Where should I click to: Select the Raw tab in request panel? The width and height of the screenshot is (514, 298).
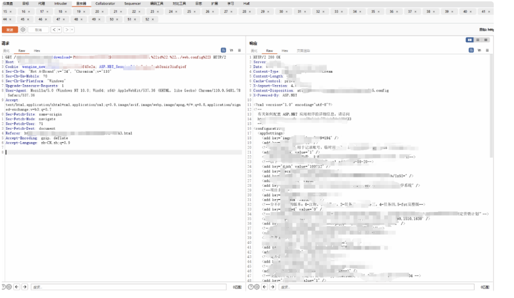21,51
